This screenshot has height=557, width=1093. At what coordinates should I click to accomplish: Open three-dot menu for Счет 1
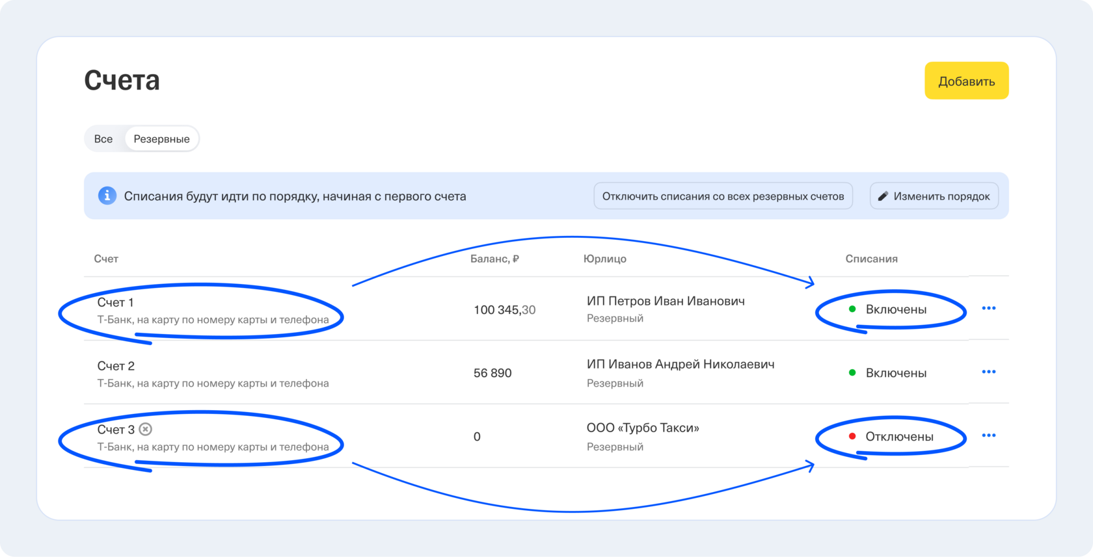click(x=988, y=308)
